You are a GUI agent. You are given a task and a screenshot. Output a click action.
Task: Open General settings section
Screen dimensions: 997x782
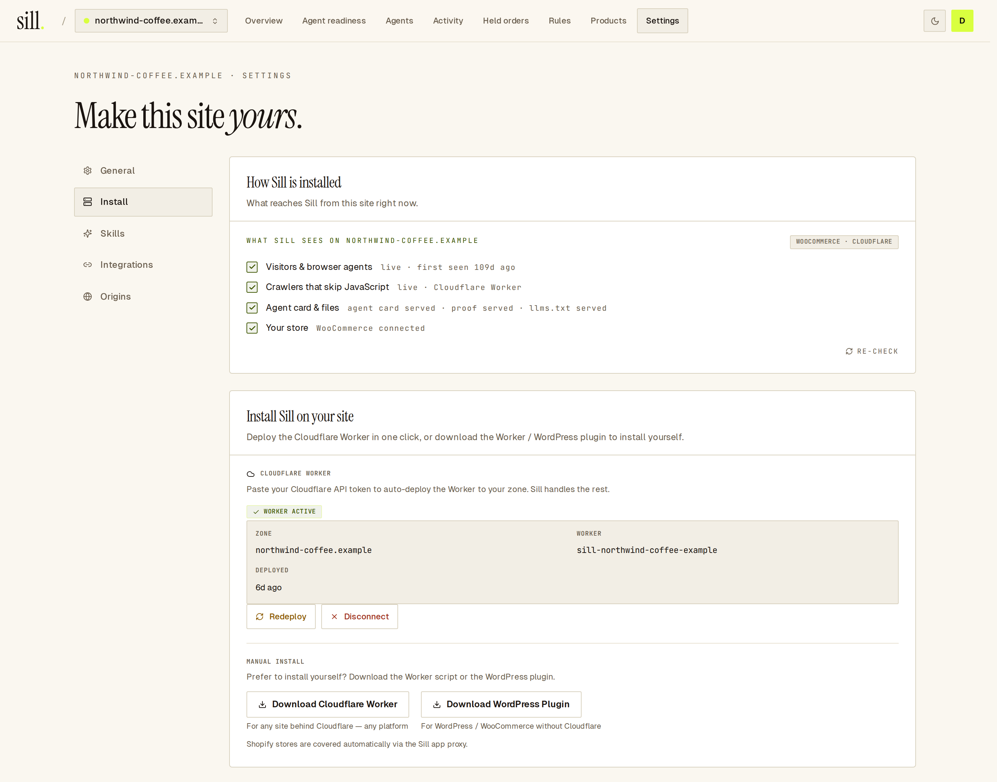(x=143, y=170)
